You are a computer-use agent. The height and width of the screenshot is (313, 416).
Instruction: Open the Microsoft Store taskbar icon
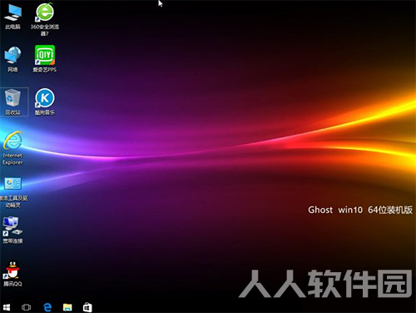[x=87, y=307]
